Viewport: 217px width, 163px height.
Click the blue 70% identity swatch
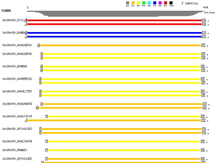[x=155, y=3]
